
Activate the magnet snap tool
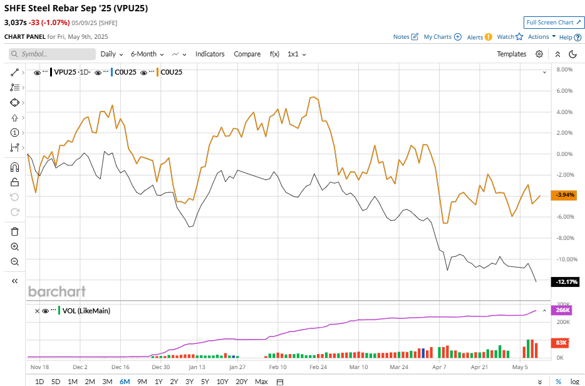click(15, 167)
